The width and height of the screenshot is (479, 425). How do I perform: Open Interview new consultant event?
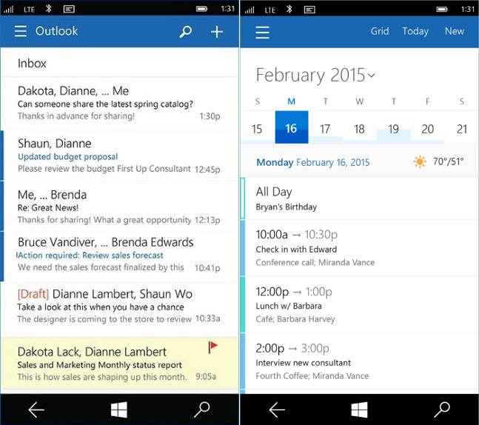point(360,362)
